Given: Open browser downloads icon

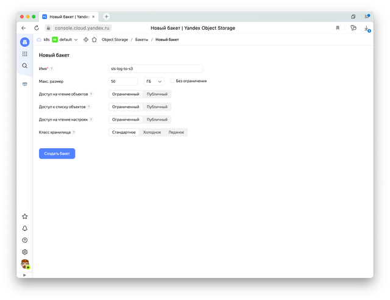Looking at the screenshot, I should [x=367, y=28].
